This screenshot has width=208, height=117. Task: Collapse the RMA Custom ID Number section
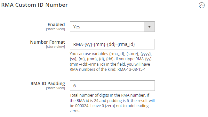pos(202,5)
